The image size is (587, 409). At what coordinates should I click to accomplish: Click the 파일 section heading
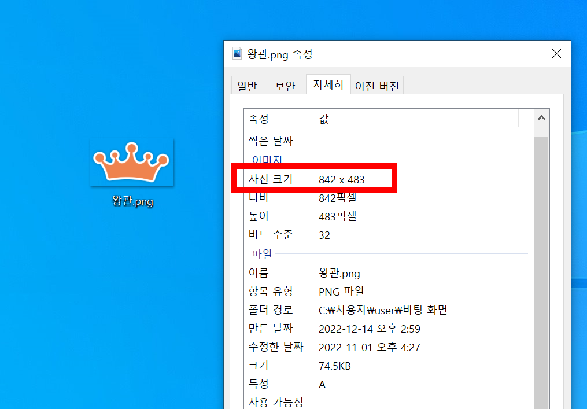[x=262, y=253]
